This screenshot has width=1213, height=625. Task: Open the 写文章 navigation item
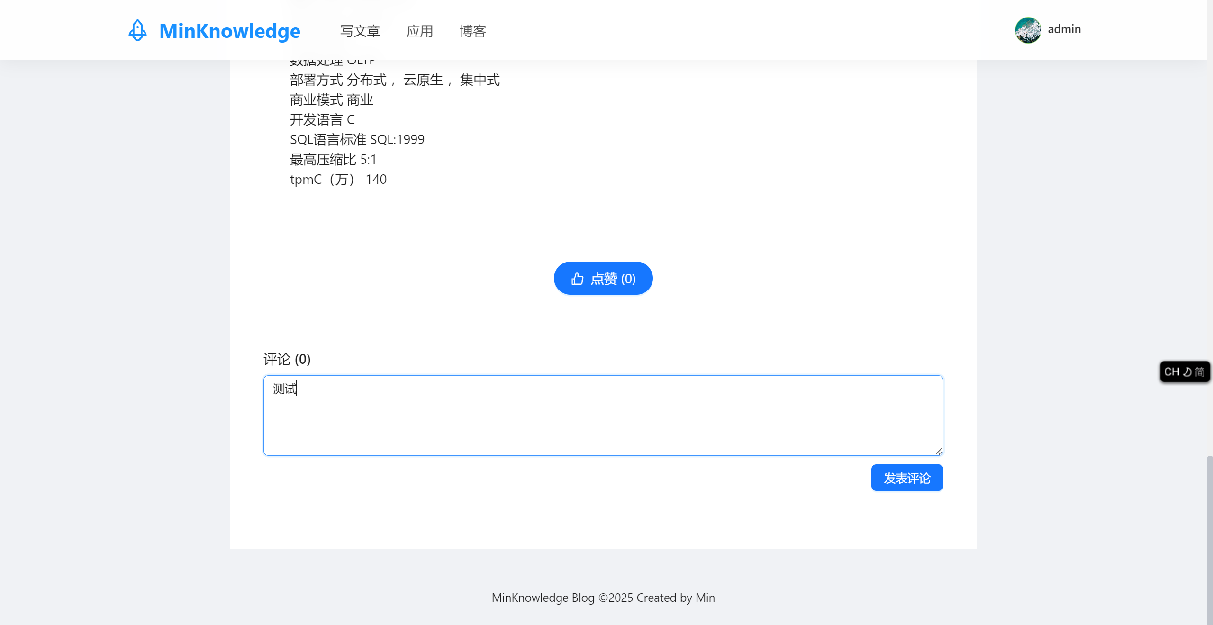360,31
